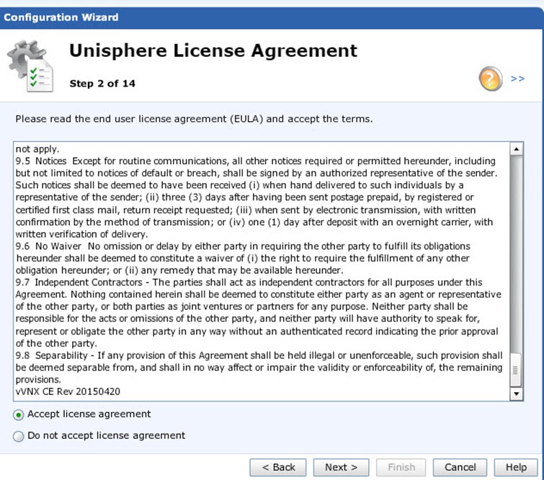This screenshot has height=480, width=544.
Task: Click the disabled Finish button
Action: tap(401, 468)
